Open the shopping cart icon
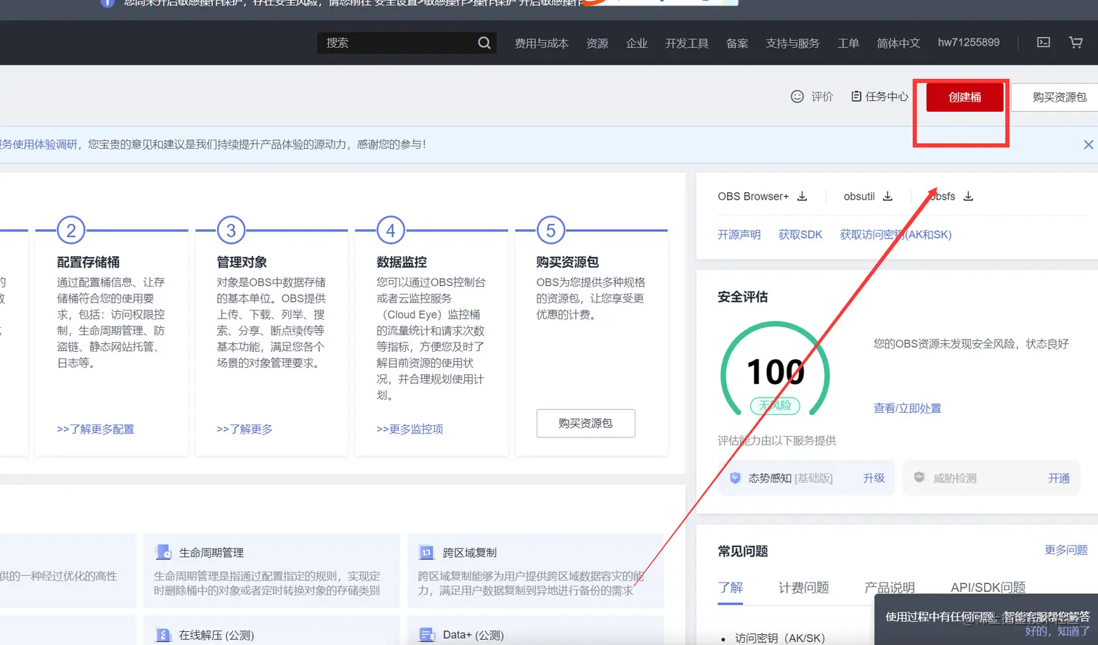Image resolution: width=1098 pixels, height=645 pixels. [1076, 43]
